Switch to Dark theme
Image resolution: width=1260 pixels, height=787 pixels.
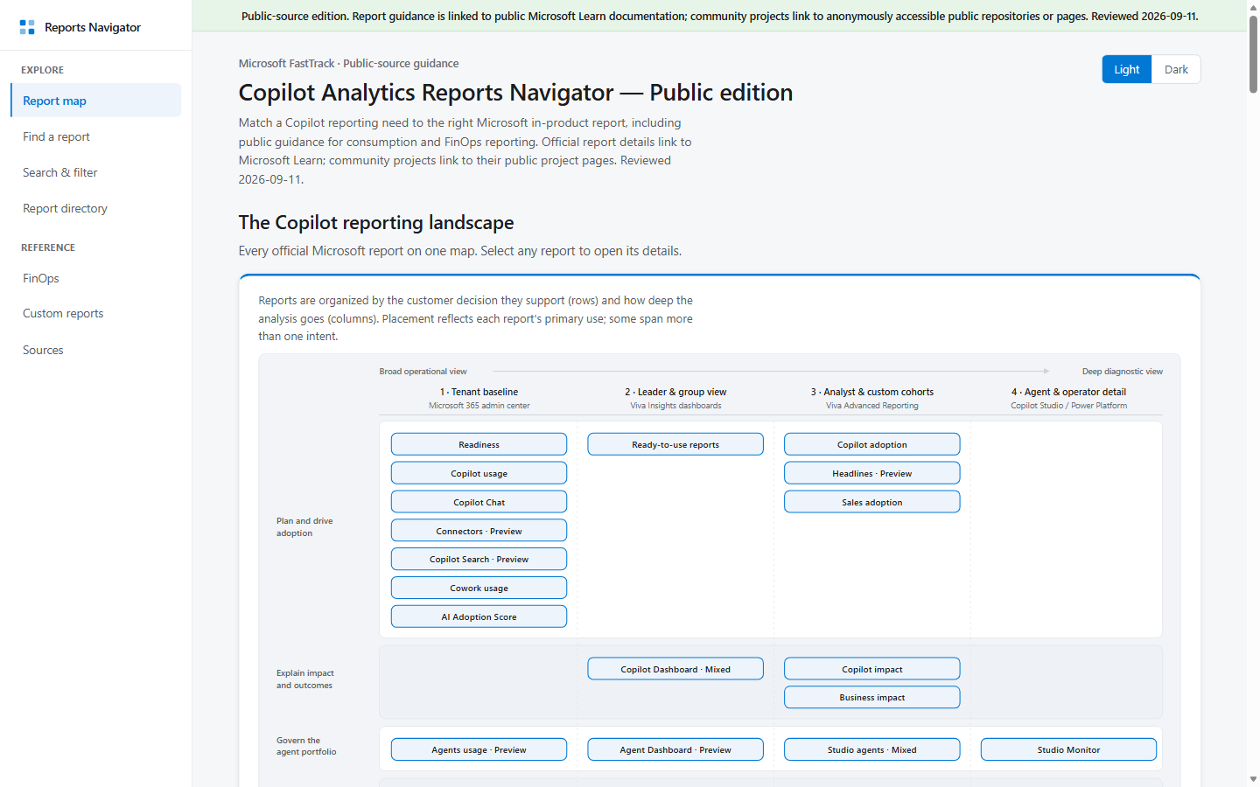click(1176, 69)
